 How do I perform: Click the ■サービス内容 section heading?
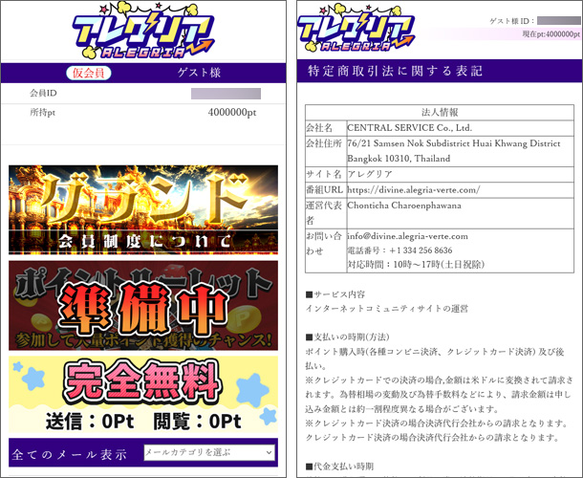[x=335, y=294]
